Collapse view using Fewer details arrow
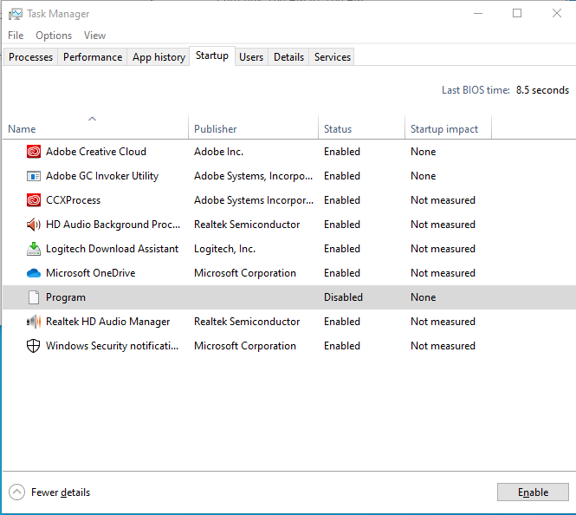 click(x=17, y=492)
